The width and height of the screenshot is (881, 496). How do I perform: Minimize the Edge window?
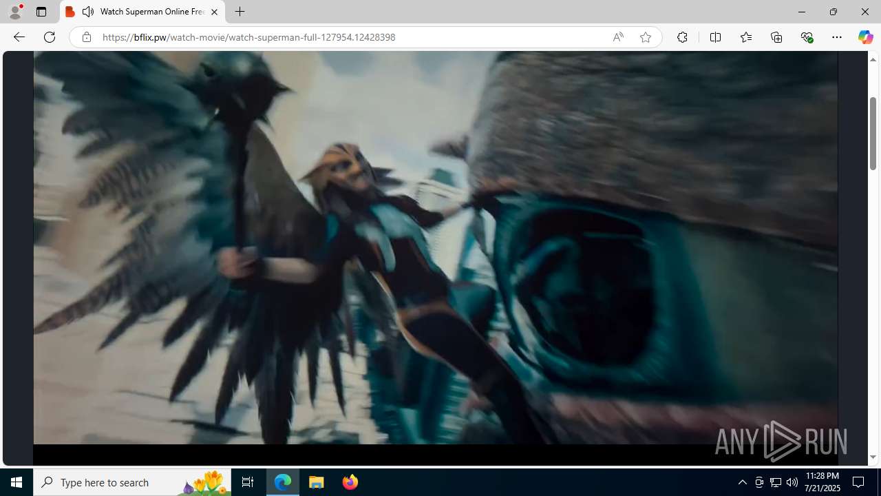coord(802,12)
